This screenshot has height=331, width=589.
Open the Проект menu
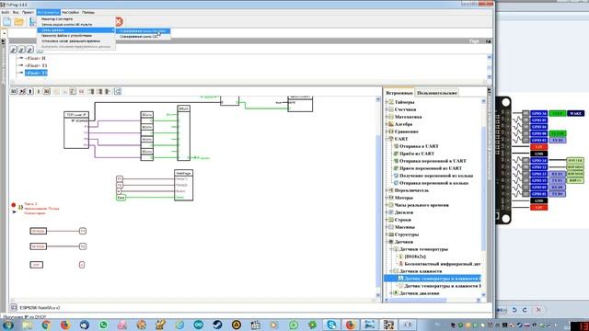pyautogui.click(x=28, y=12)
